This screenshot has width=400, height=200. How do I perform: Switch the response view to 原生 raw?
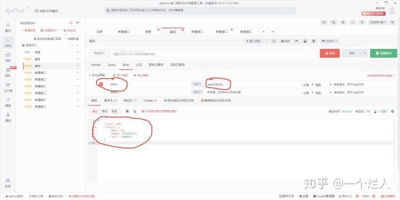coord(104,112)
